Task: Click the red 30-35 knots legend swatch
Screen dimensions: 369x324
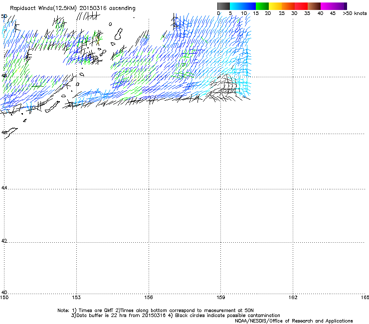Action: pos(301,6)
